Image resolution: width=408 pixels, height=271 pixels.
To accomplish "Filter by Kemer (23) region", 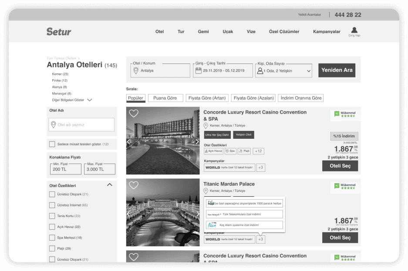I will click(x=60, y=74).
